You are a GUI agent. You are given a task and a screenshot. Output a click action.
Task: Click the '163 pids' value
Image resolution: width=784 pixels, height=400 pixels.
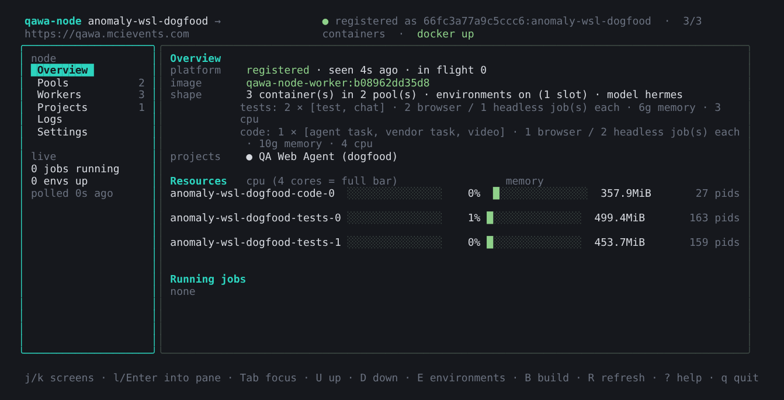pos(714,218)
